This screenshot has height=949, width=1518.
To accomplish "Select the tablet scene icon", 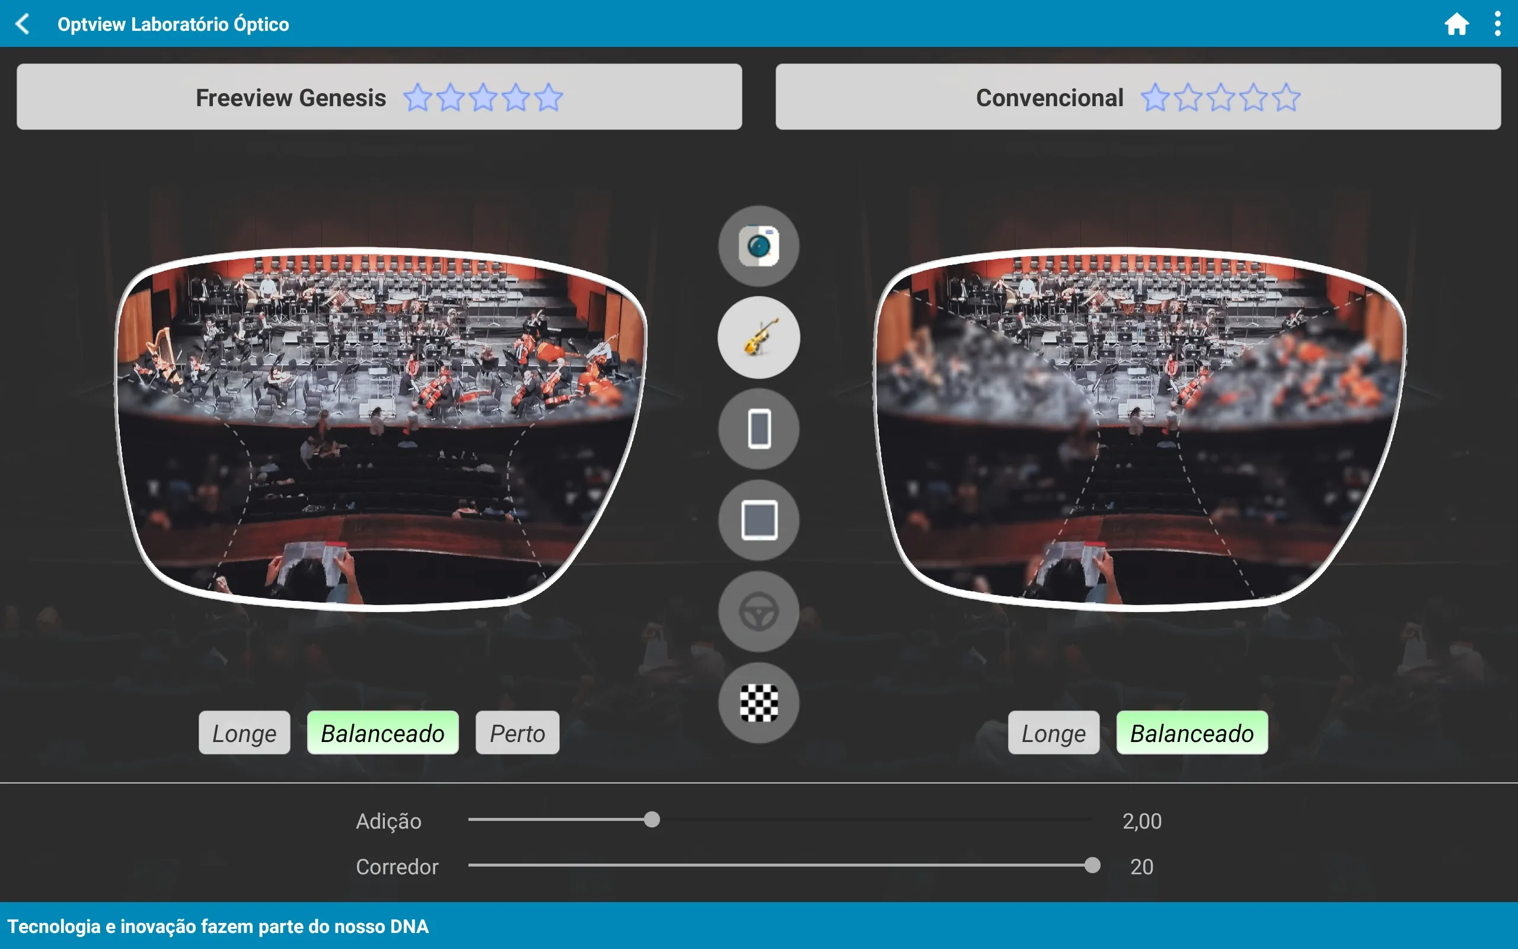I will 759,520.
